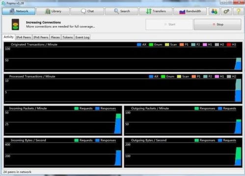
Task: Click the Incoming Bytes / Second graph
Action: click(63, 153)
